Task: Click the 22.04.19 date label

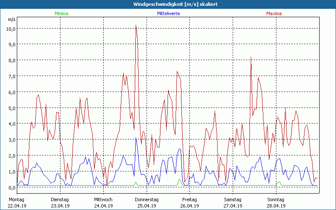Action: (17, 206)
